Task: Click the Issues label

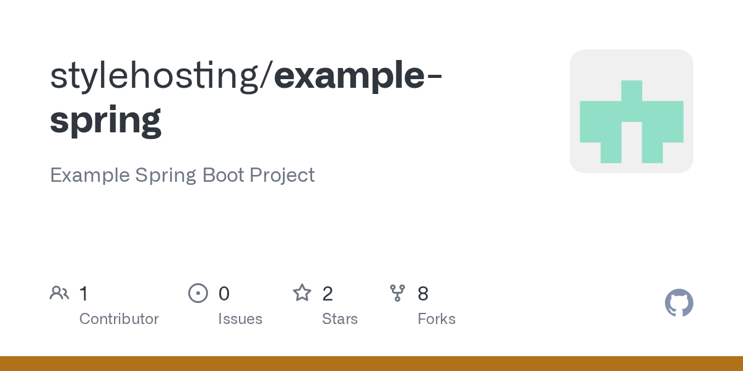Action: click(x=240, y=319)
